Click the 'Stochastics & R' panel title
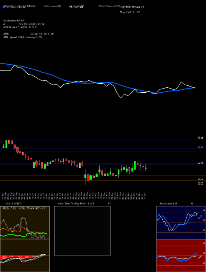Screen dimensions: 206x272 [168, 204]
